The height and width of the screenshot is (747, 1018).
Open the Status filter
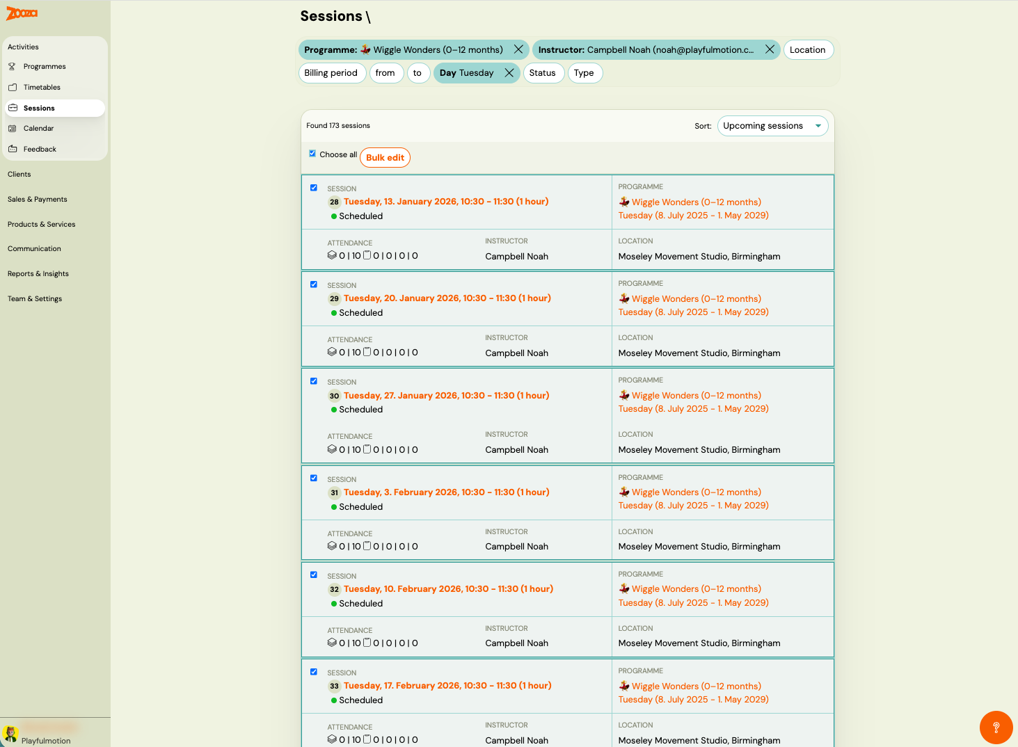(x=543, y=73)
